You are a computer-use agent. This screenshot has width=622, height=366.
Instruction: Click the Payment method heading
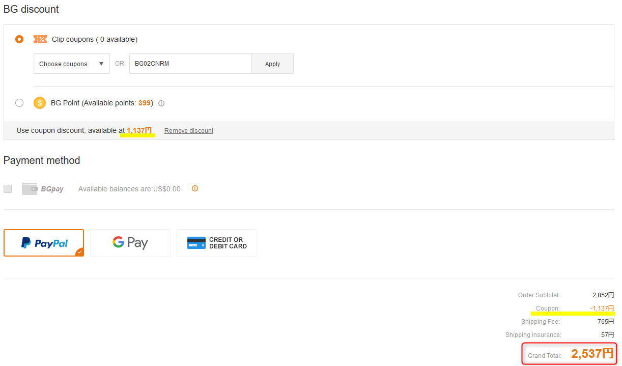click(x=42, y=160)
